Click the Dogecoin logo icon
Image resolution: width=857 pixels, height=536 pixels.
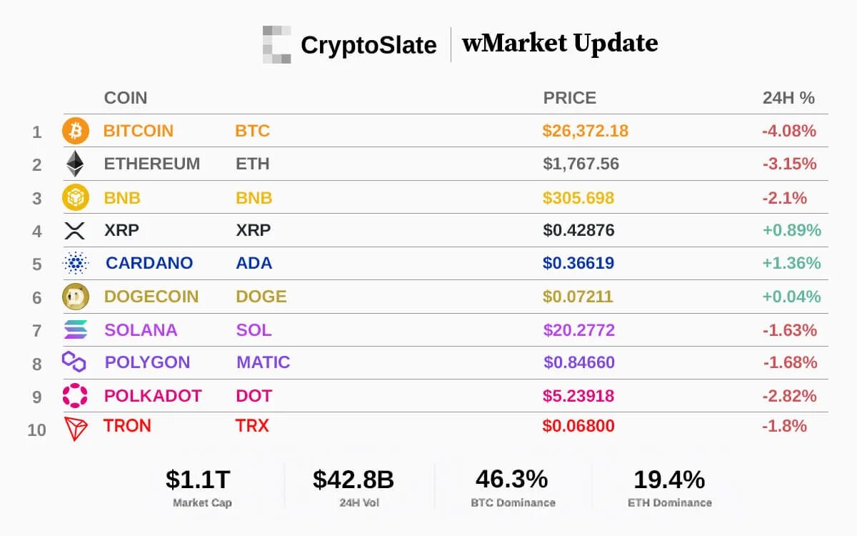tap(75, 296)
